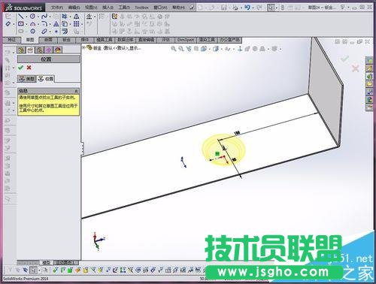Click the 钣金 (默认<<默认>_显示 tree text
Screen dimensions: 376x284
(x=117, y=48)
